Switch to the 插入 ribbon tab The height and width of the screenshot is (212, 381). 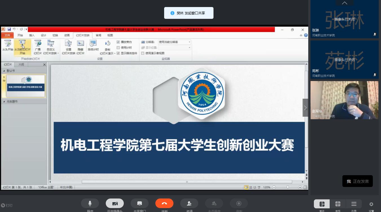32,35
